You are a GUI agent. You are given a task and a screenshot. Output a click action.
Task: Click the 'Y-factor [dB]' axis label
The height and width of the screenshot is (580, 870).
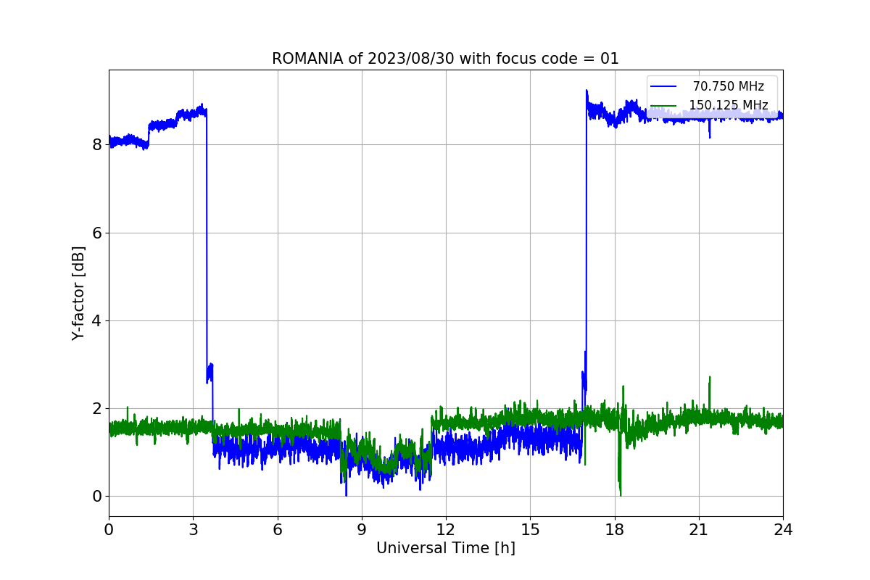[x=78, y=294]
